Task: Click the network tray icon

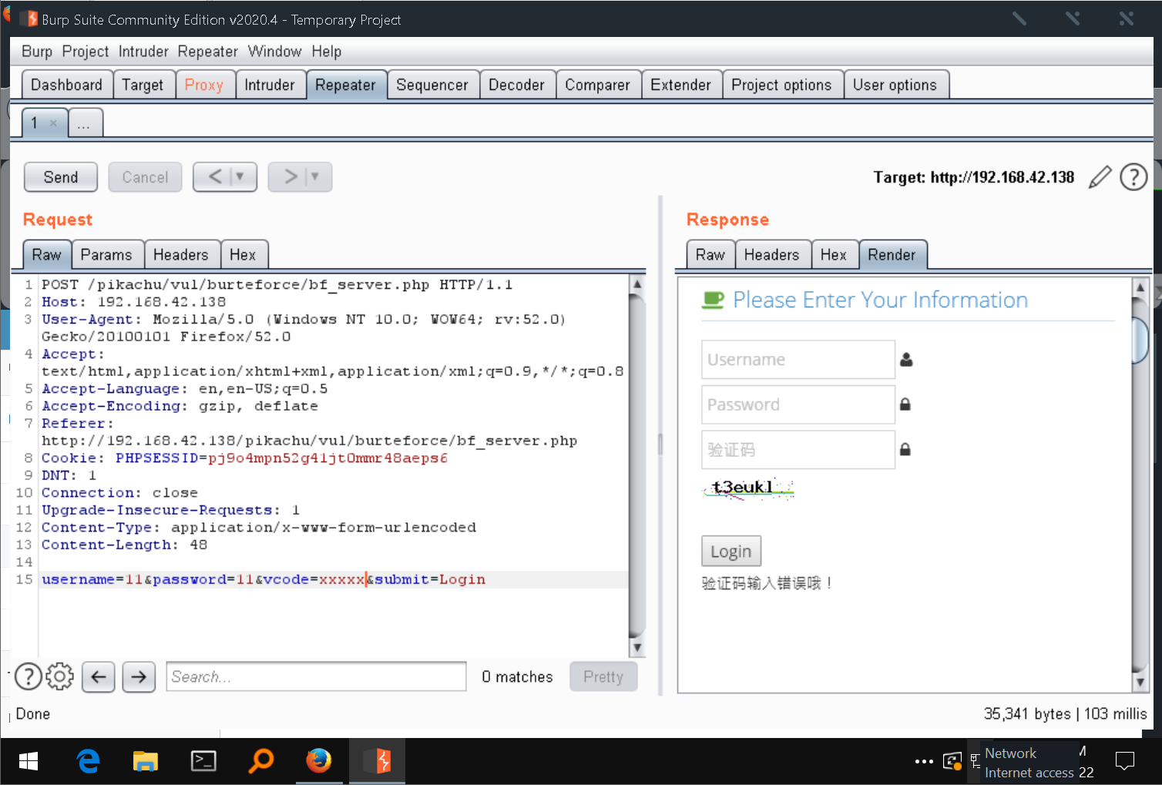Action: (x=975, y=761)
